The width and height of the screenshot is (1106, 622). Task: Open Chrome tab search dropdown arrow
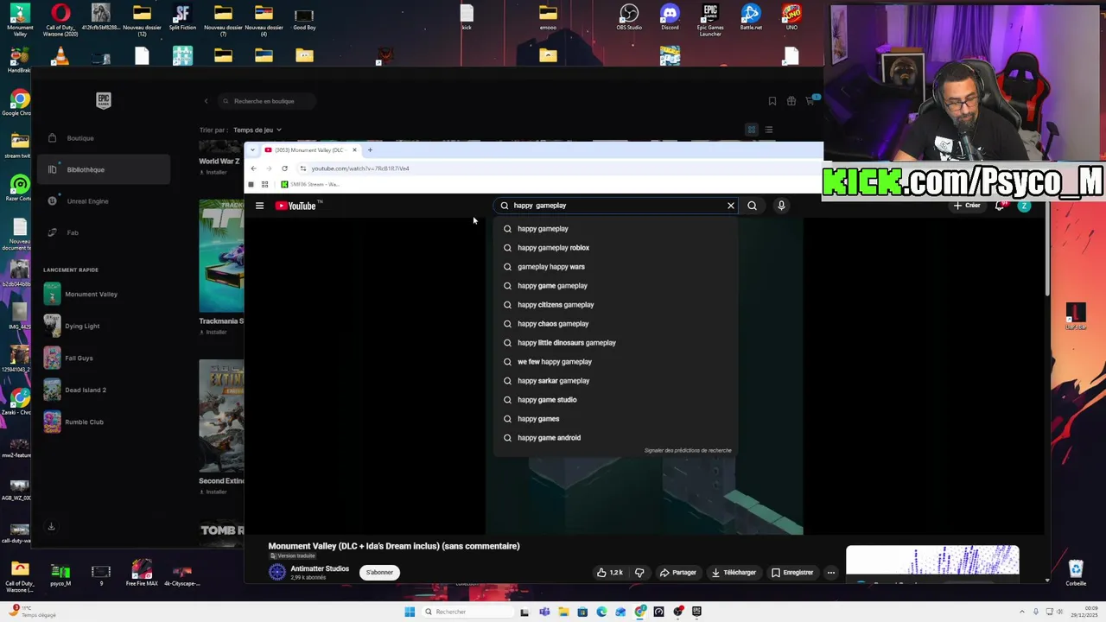point(252,150)
